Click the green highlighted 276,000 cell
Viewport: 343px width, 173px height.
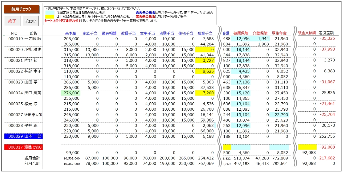pyautogui.click(x=70, y=93)
